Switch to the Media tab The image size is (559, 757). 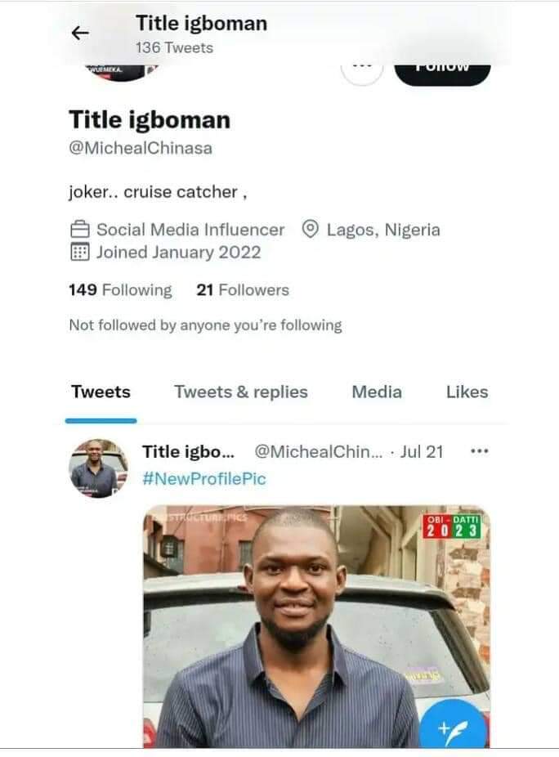[377, 392]
